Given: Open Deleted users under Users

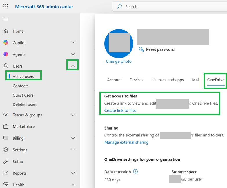Looking at the screenshot, I should [x=25, y=104].
